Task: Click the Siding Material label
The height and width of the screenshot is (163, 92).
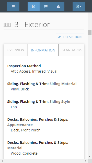Action: (x=63, y=84)
